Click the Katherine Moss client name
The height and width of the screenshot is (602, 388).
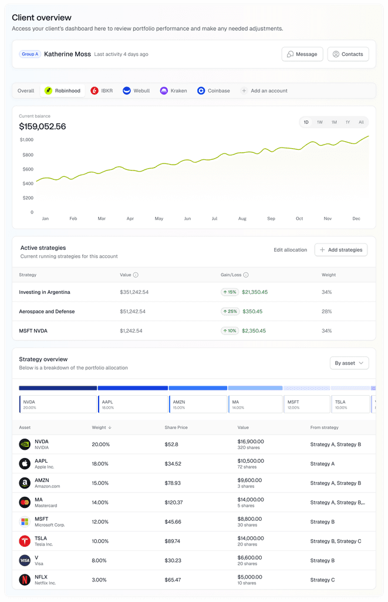click(x=68, y=54)
